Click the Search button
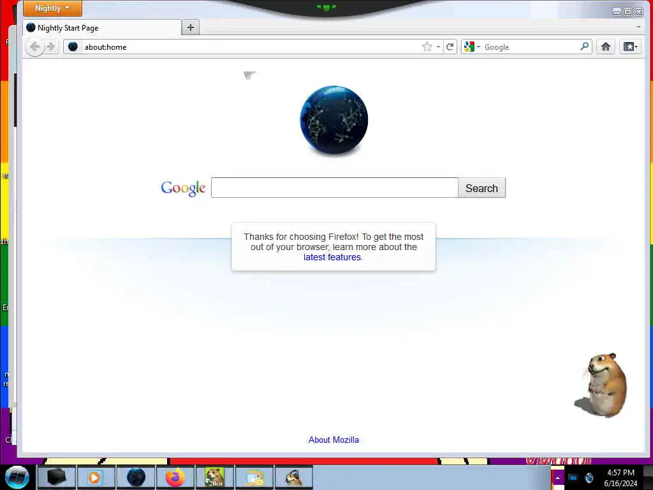This screenshot has width=653, height=490. (x=481, y=188)
